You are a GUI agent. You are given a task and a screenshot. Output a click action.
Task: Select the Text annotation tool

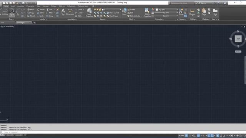(63, 12)
